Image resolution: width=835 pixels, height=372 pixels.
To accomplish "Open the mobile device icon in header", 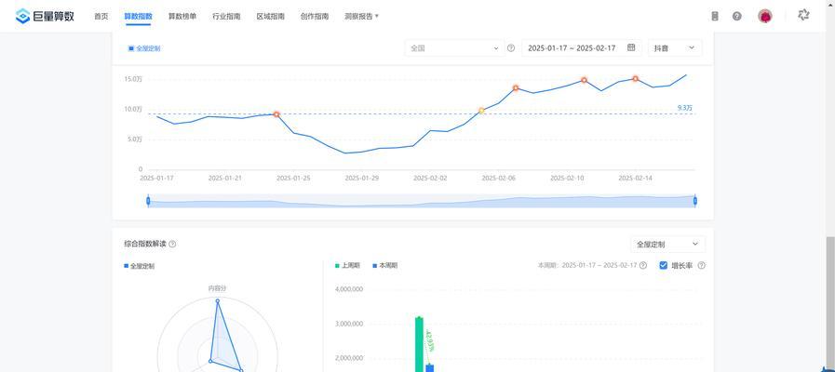I will 715,16.
